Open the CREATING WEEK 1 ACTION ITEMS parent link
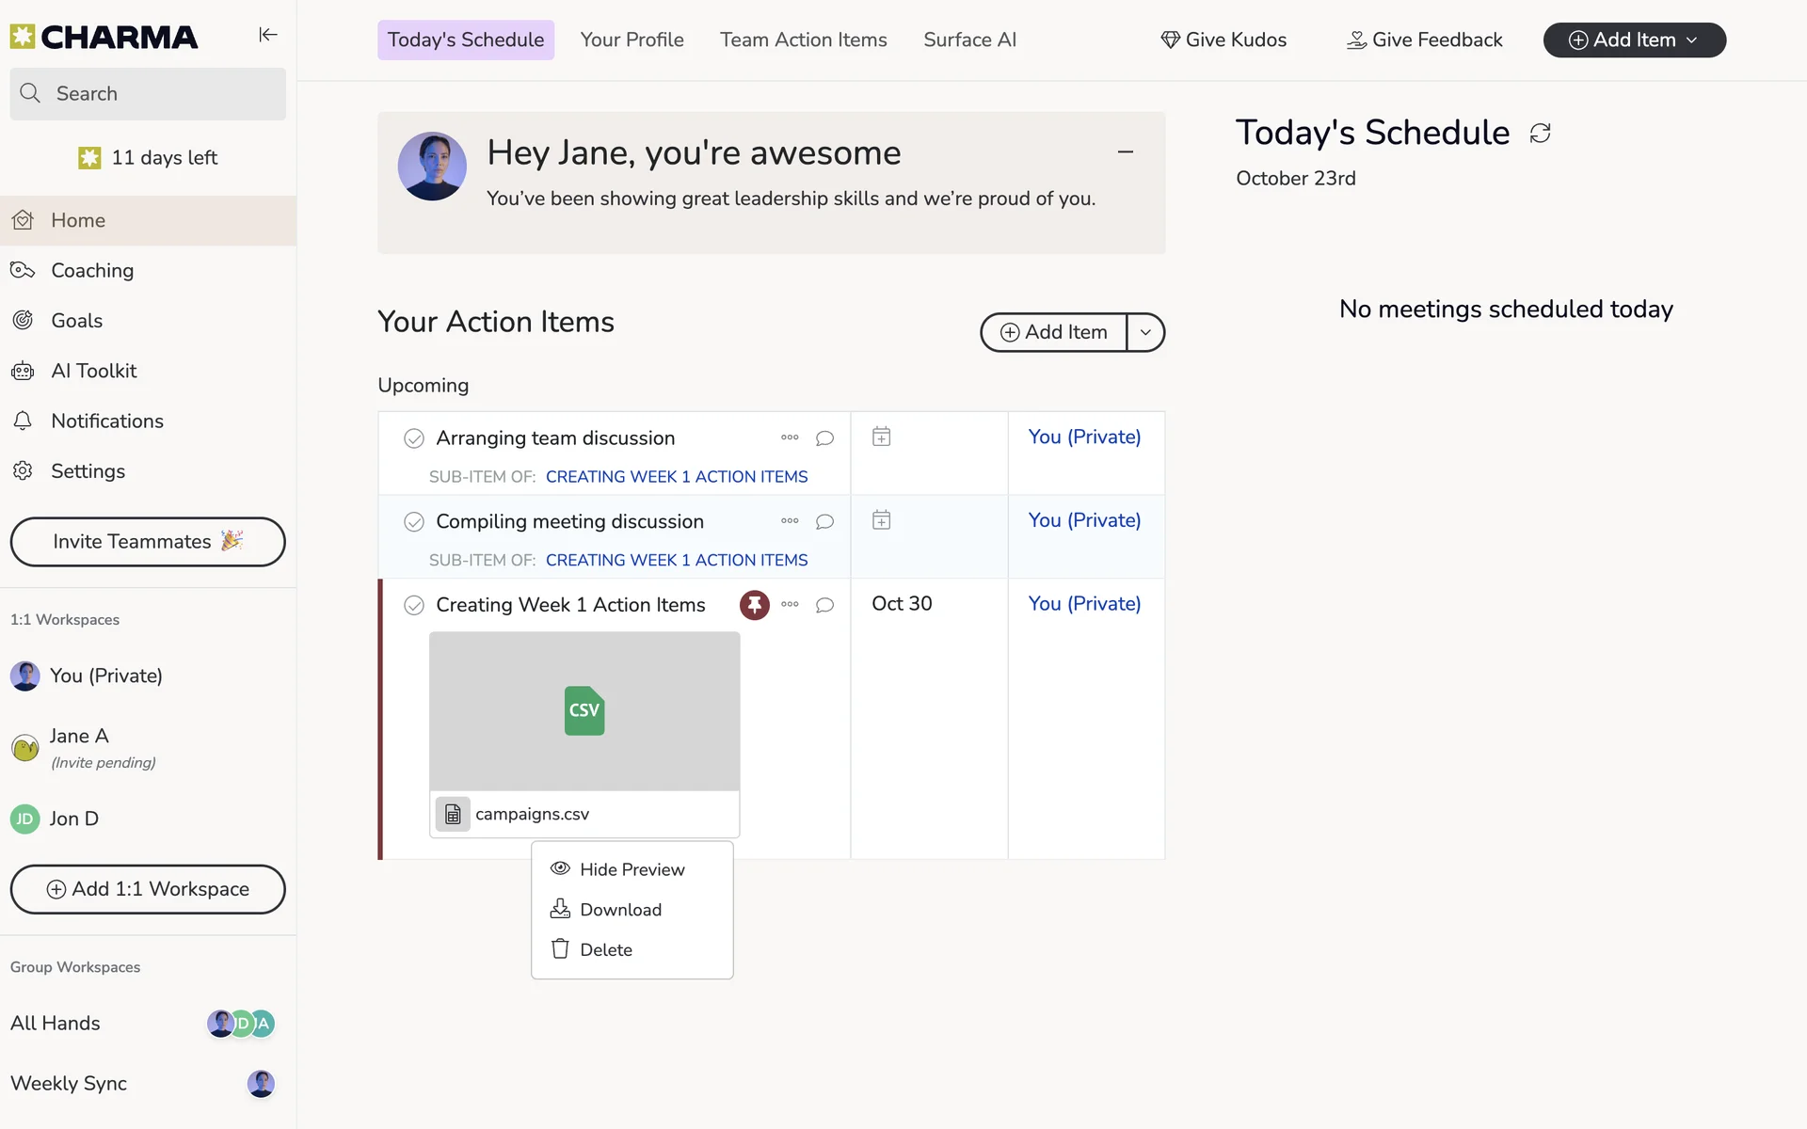1807x1129 pixels. [676, 477]
